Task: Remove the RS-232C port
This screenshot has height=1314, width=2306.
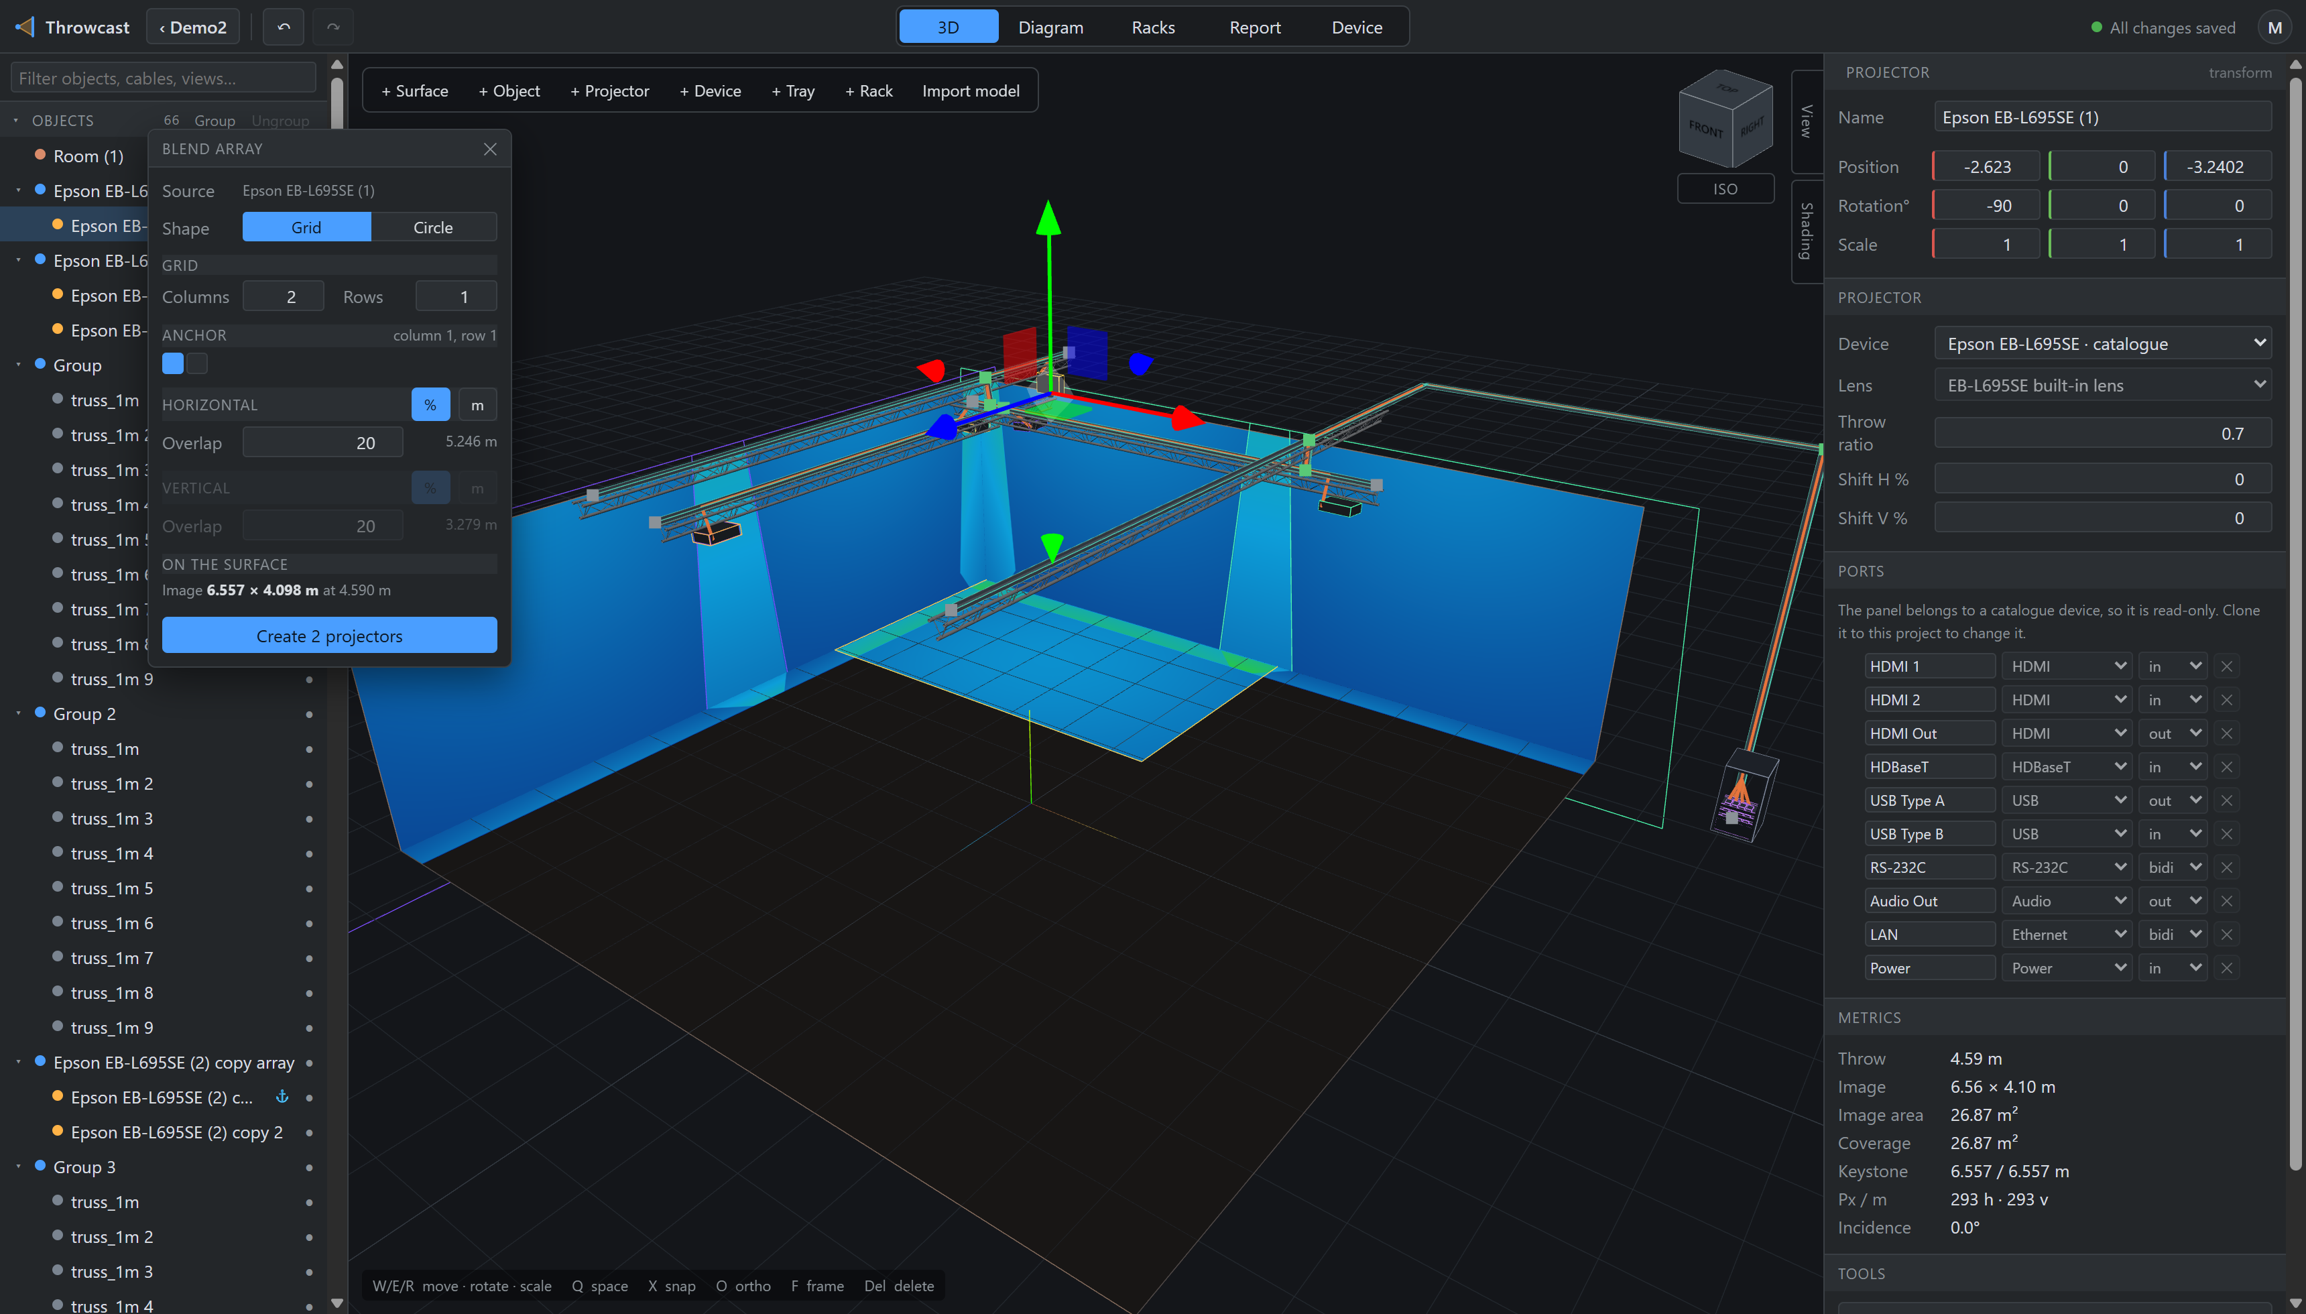Action: [2227, 868]
